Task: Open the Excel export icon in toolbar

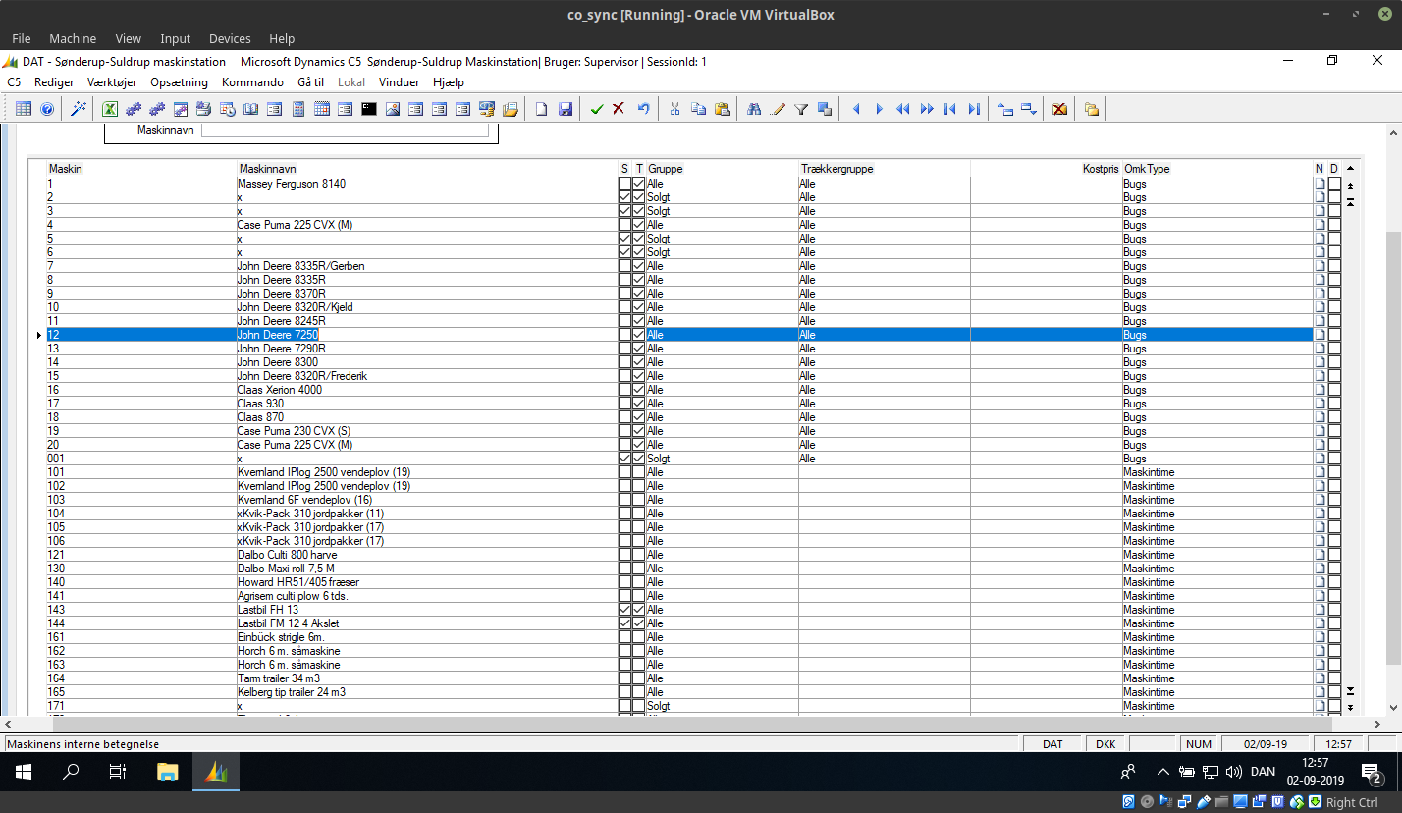Action: (110, 109)
